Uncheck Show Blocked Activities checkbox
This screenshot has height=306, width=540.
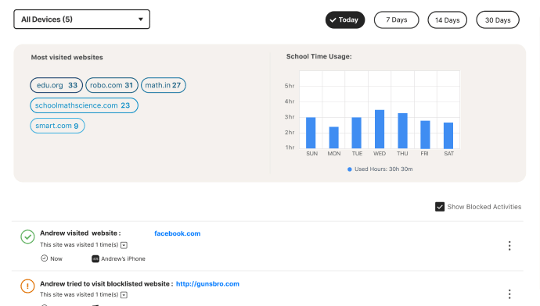click(440, 207)
